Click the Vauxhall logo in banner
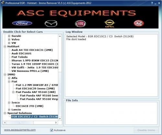The height and width of the screenshot is (135, 162). tap(139, 23)
